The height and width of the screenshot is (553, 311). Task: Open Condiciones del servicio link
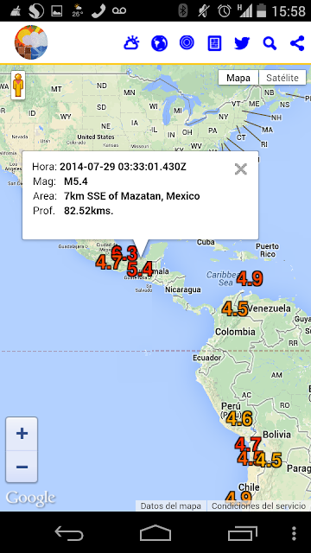258,505
